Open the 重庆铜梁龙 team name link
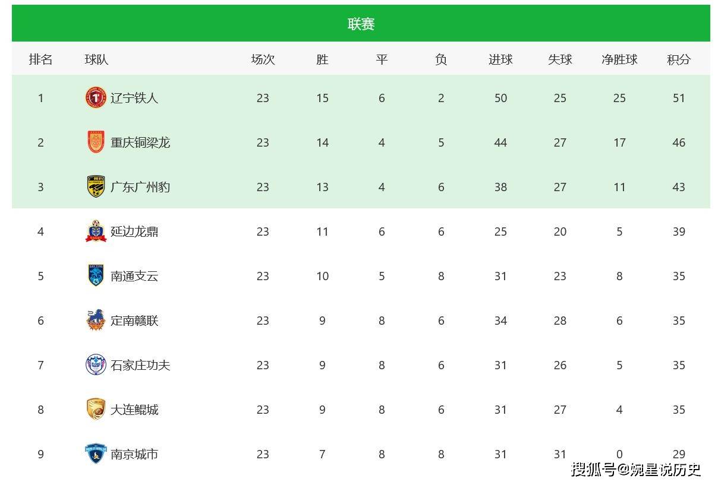This screenshot has width=718, height=485. point(140,142)
